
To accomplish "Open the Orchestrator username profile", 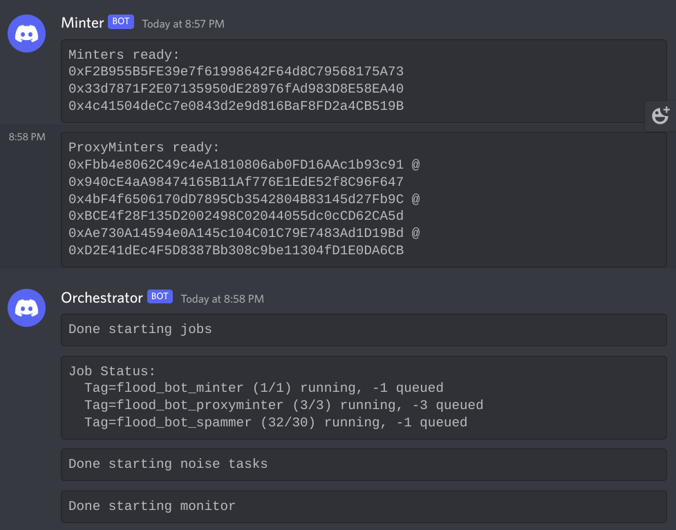I will pos(102,298).
